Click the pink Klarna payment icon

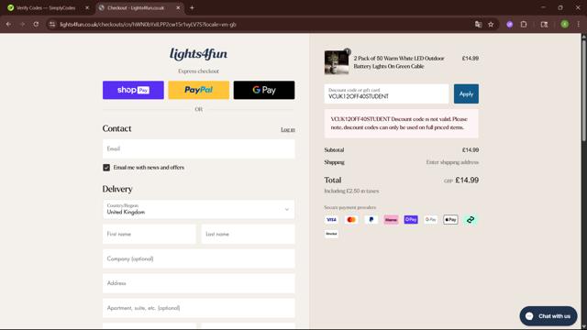(x=391, y=220)
